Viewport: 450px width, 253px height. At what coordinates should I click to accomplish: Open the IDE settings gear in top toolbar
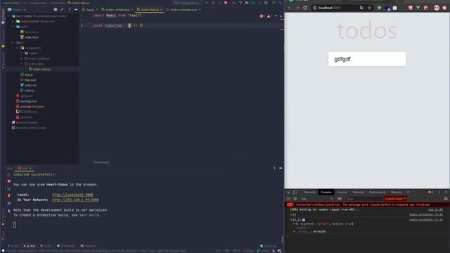click(266, 3)
